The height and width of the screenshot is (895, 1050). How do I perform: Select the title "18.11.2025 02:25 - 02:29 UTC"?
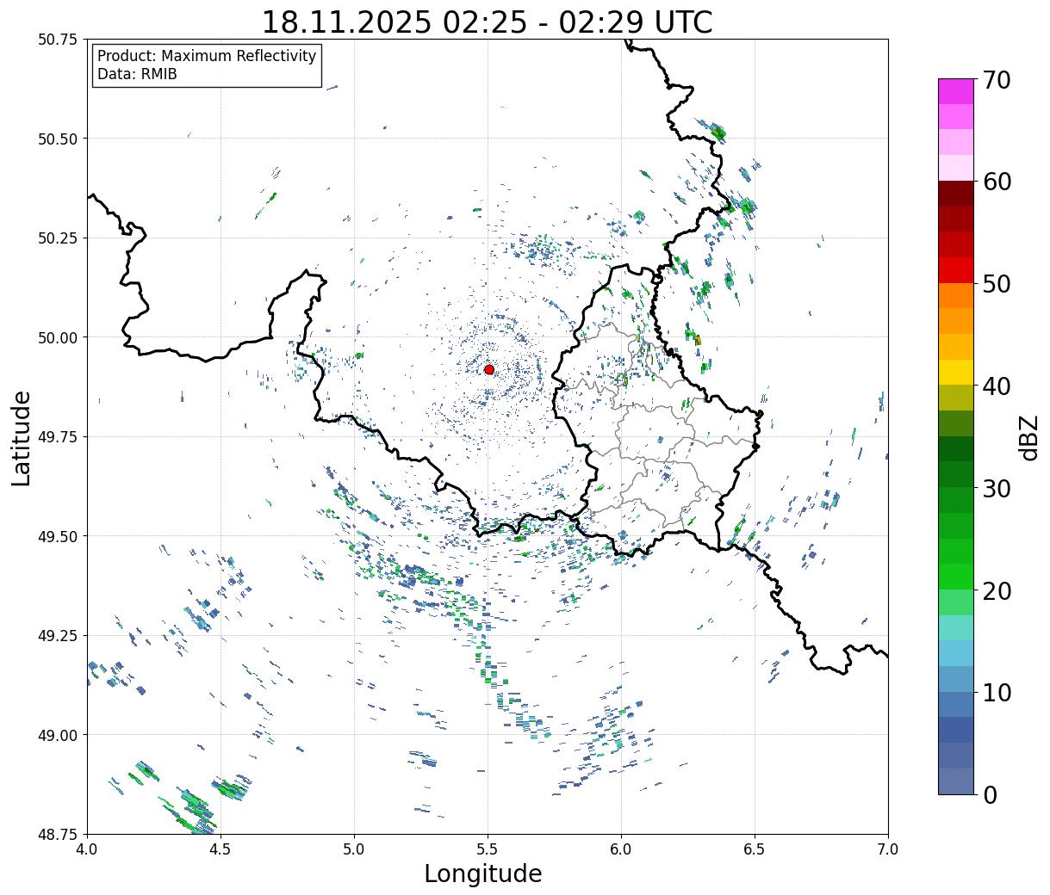[487, 22]
